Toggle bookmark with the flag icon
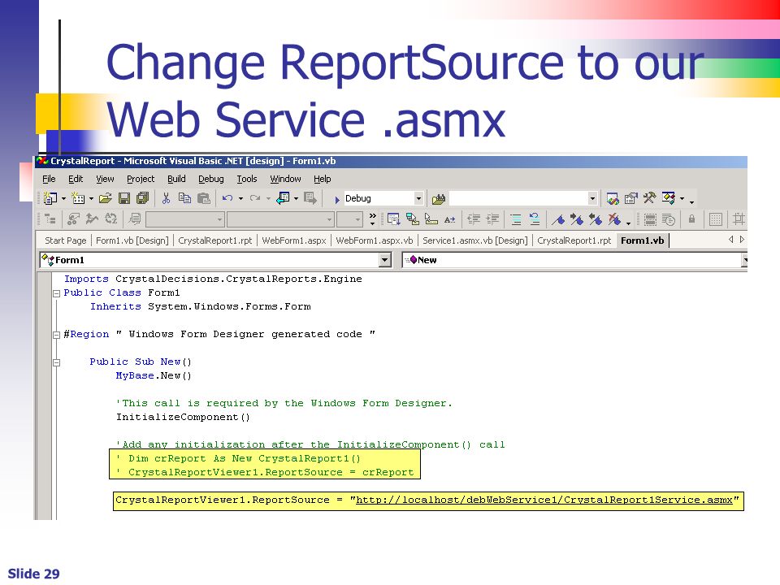Screen dimensions: 780x585 (558, 219)
